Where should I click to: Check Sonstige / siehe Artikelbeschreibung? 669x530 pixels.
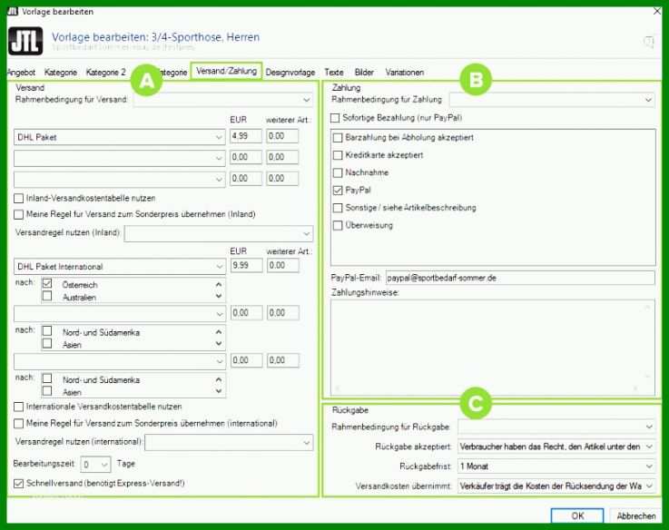click(x=338, y=208)
